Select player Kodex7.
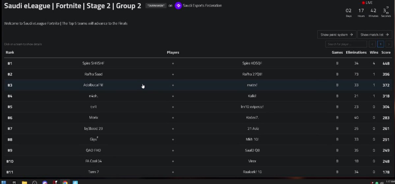395x184 pixels. (x=252, y=117)
